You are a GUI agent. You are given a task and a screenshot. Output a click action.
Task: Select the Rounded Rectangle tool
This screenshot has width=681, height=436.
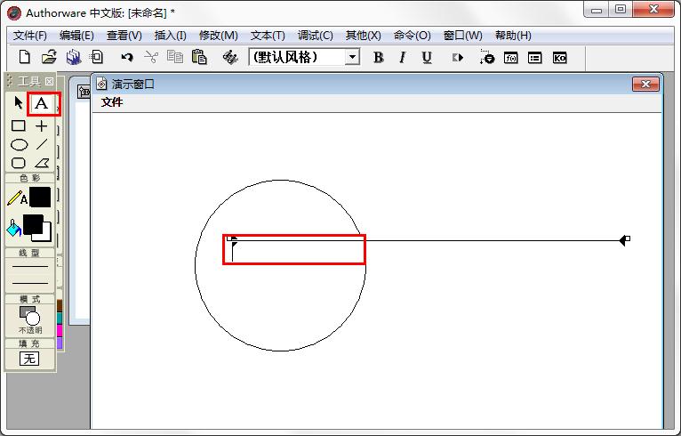(x=19, y=163)
